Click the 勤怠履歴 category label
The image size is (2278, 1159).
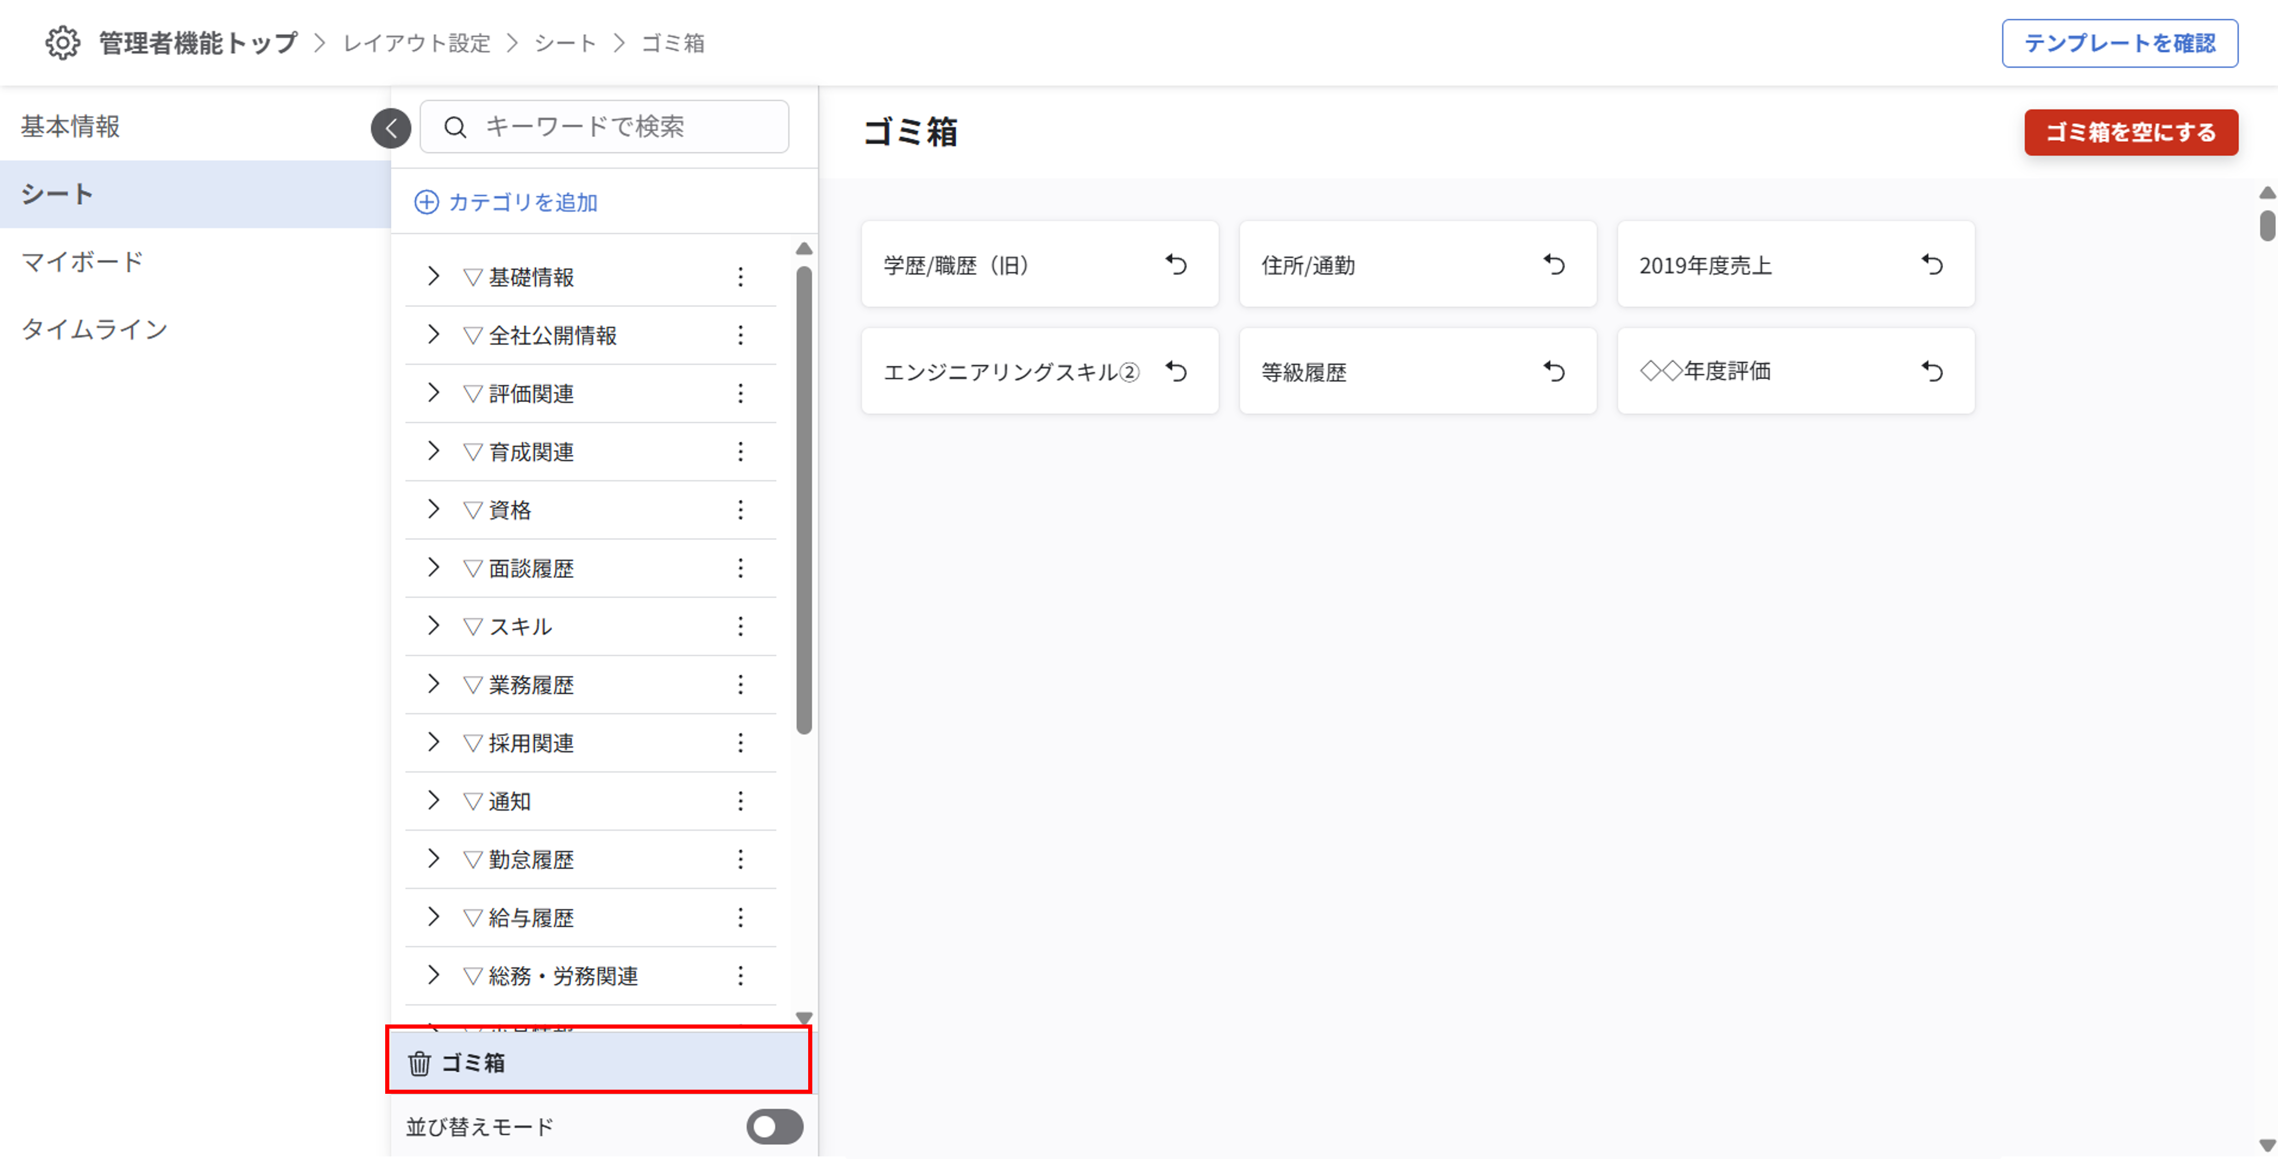531,859
